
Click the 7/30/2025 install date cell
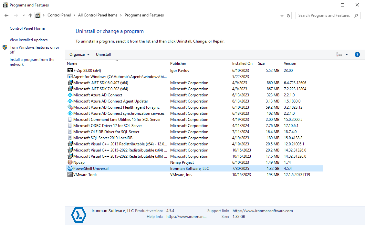(240, 169)
